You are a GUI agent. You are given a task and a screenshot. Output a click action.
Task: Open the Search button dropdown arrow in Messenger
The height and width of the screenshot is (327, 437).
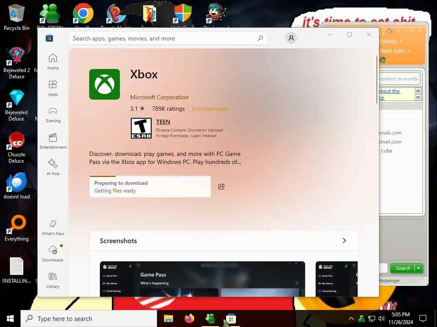418,268
